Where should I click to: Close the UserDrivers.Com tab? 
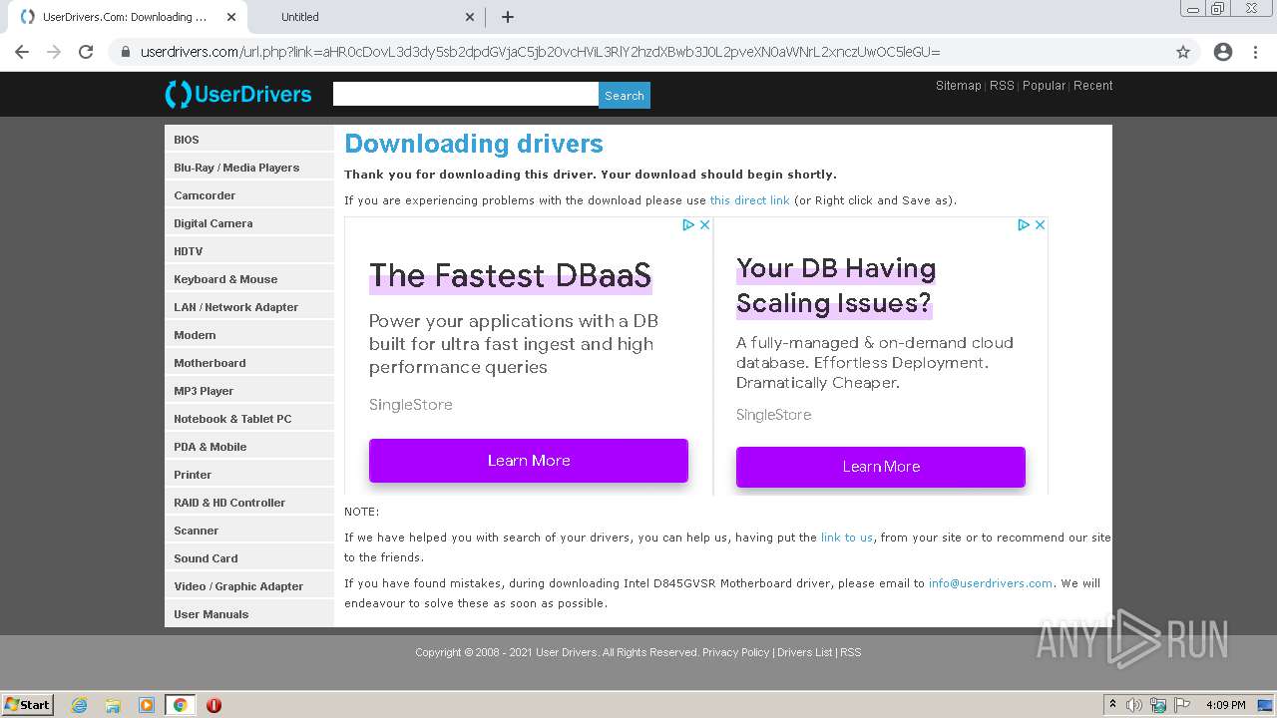point(231,17)
